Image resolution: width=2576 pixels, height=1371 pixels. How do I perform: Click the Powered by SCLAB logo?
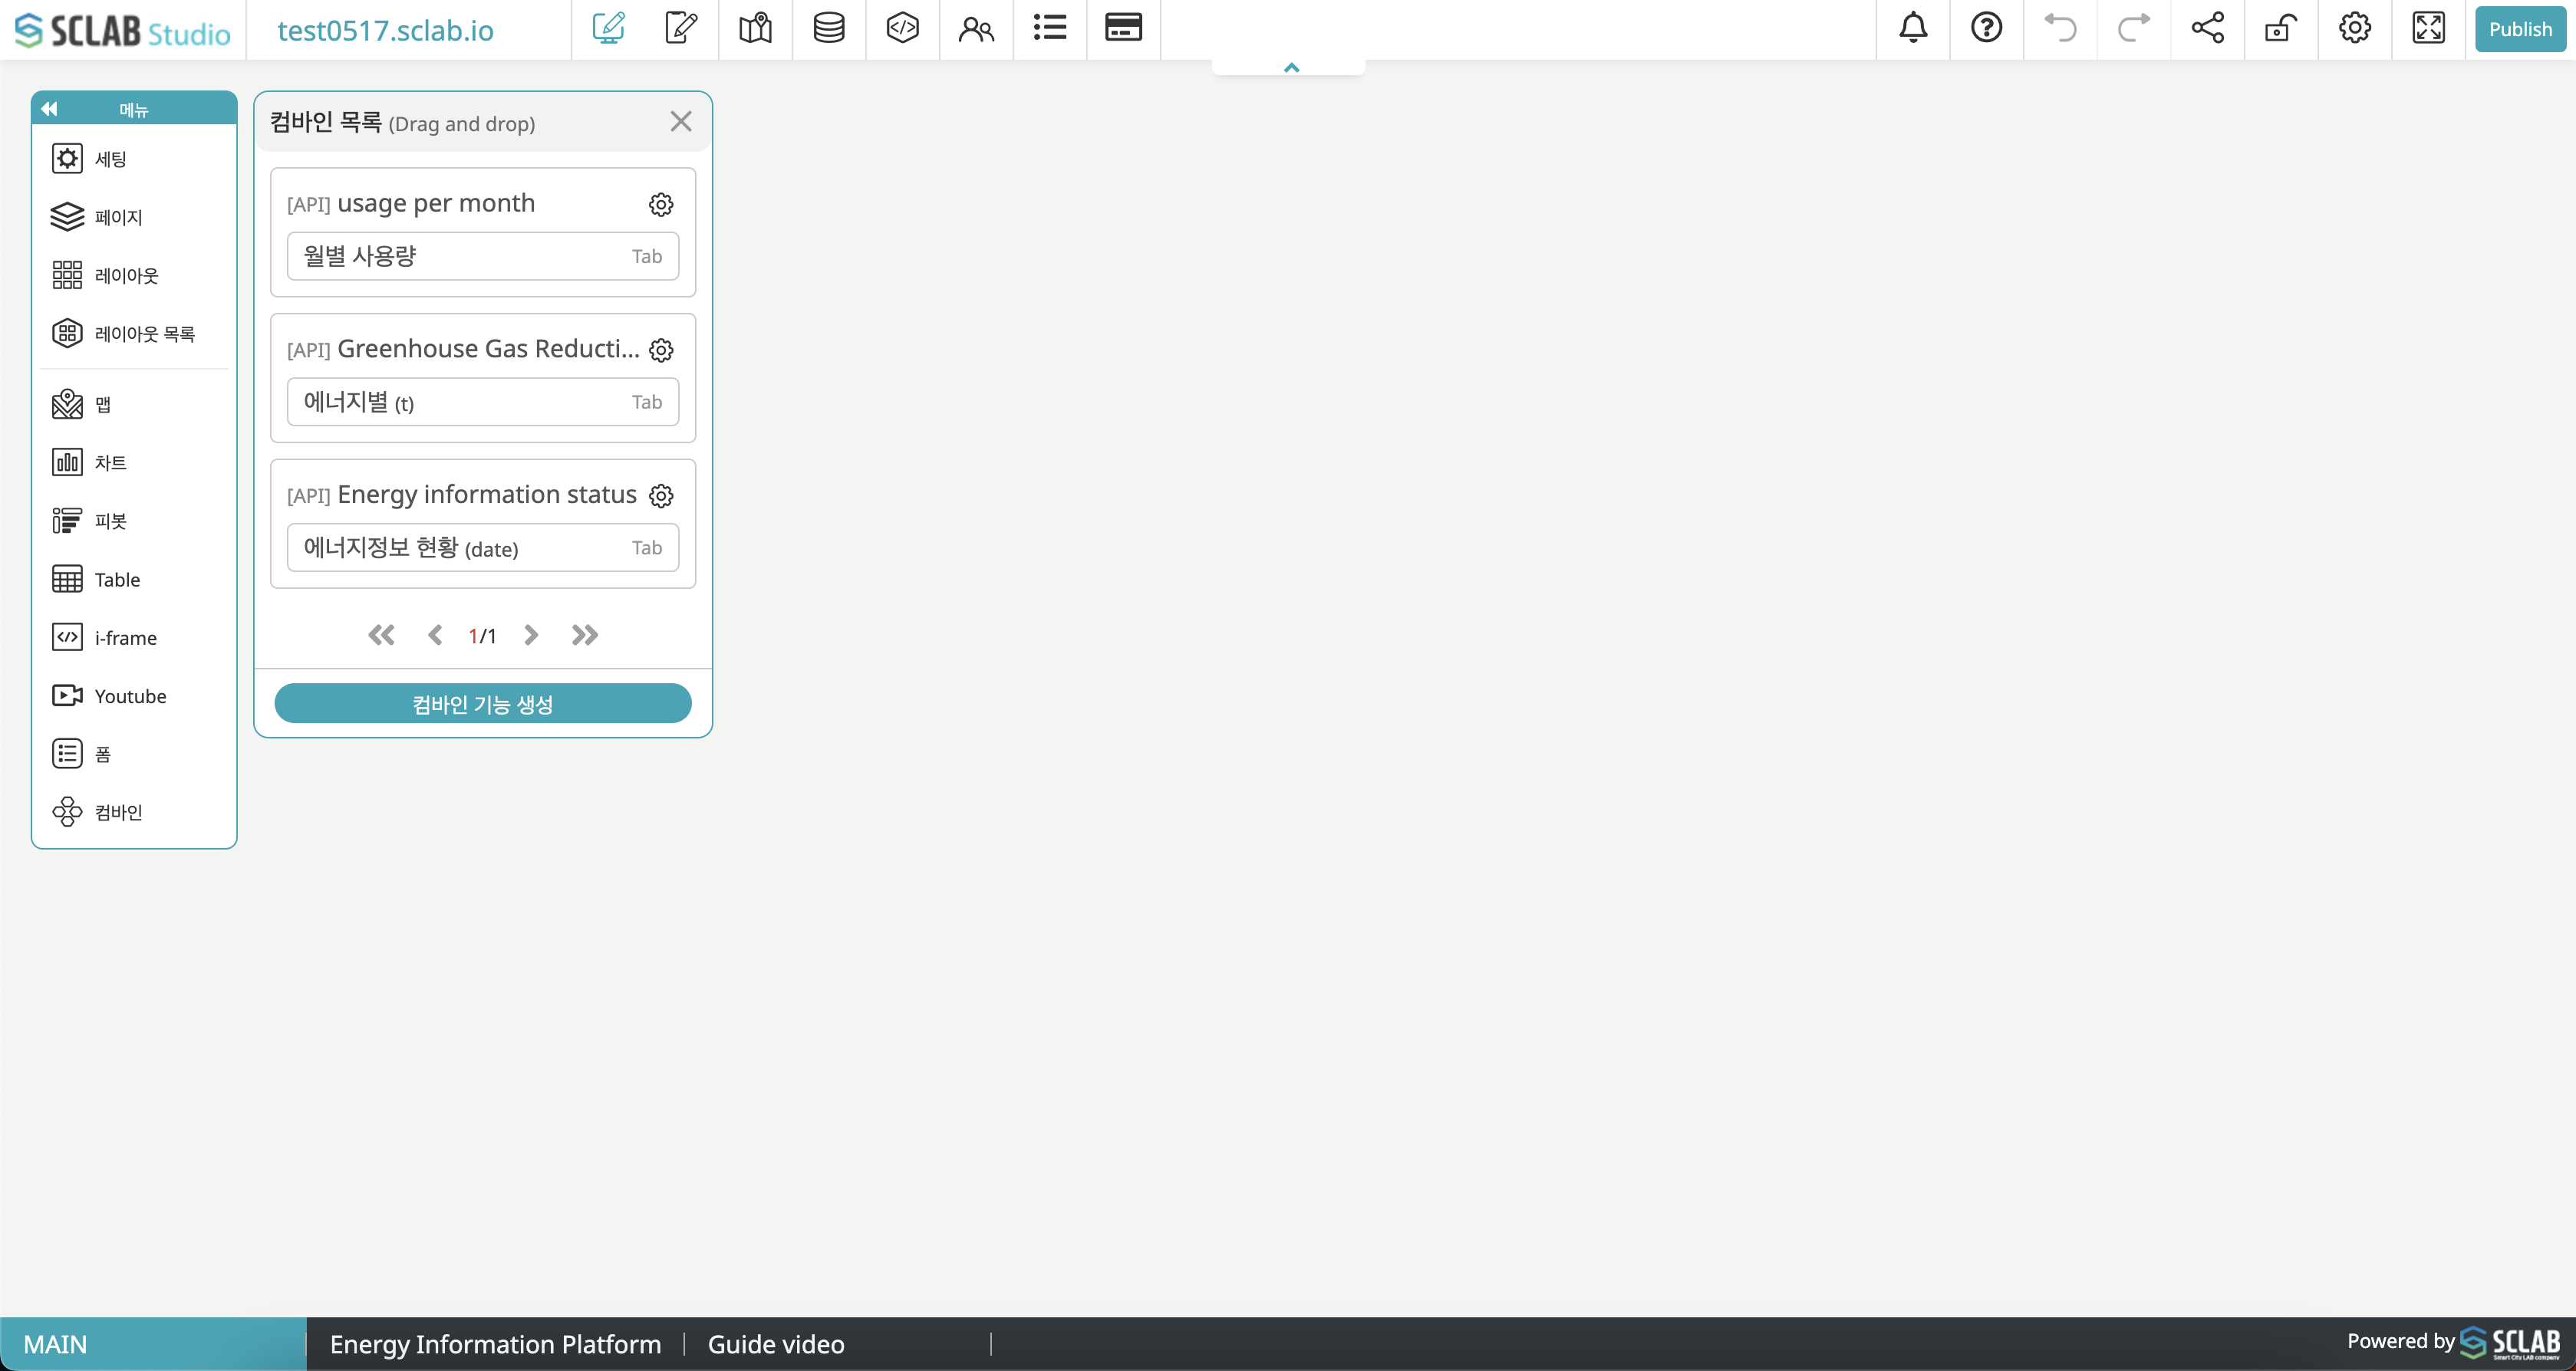tap(2454, 1343)
